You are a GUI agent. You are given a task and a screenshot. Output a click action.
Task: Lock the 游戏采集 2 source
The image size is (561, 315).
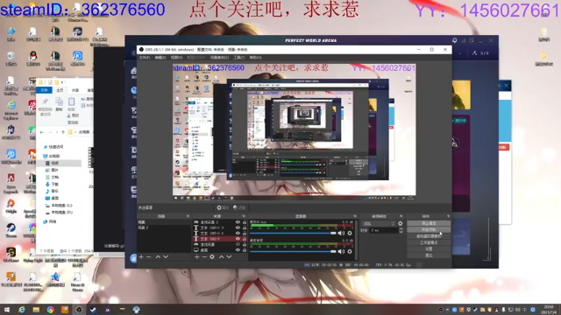pos(245,222)
